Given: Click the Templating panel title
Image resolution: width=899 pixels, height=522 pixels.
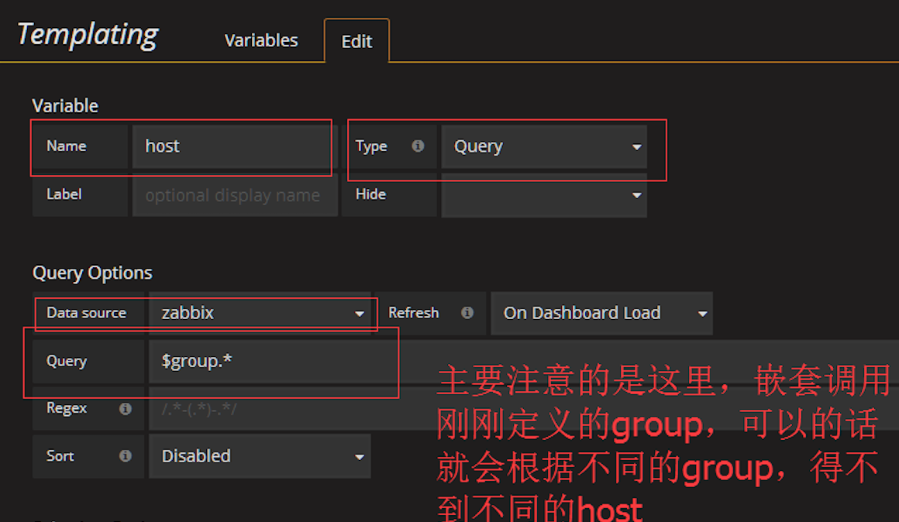Looking at the screenshot, I should pos(88,34).
